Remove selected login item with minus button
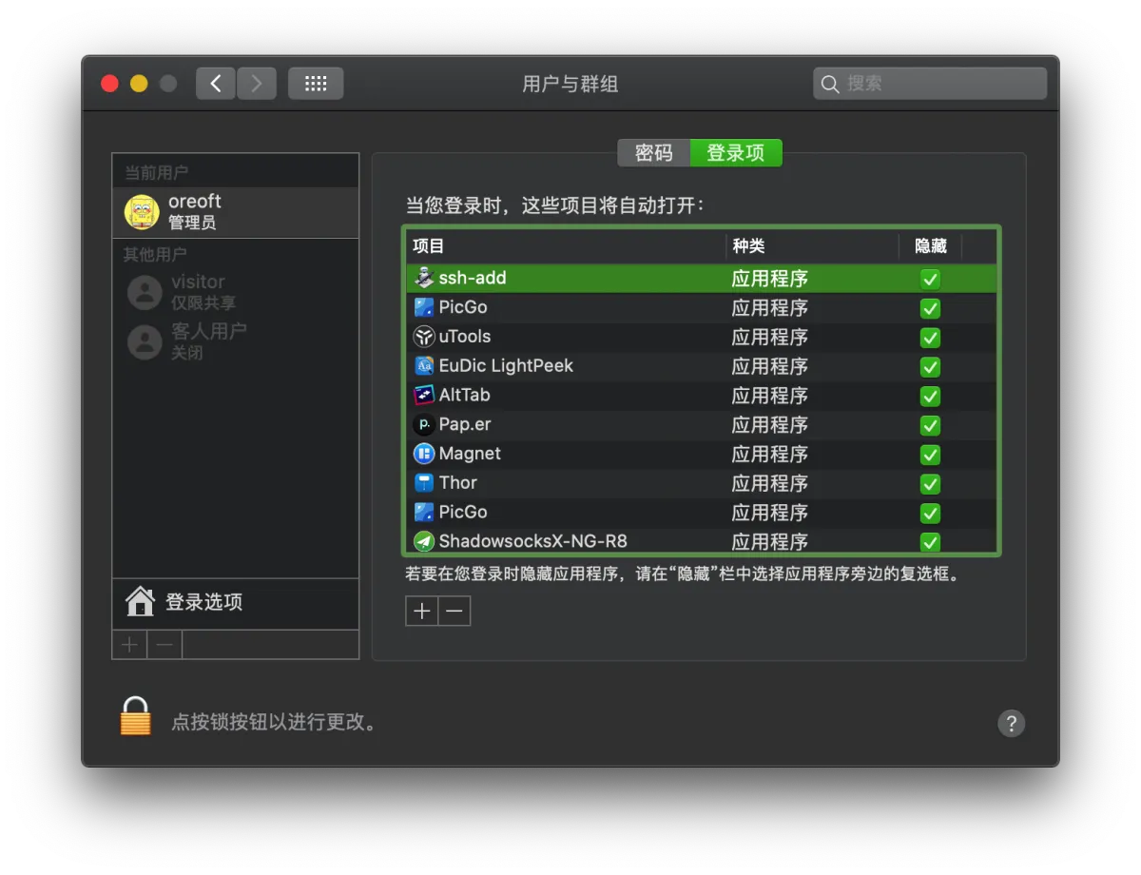The height and width of the screenshot is (875, 1141). [x=454, y=611]
